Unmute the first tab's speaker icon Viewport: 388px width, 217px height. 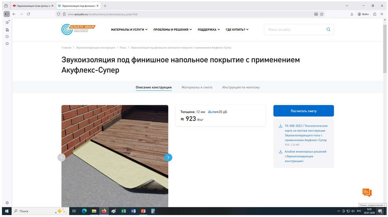[x=15, y=6]
